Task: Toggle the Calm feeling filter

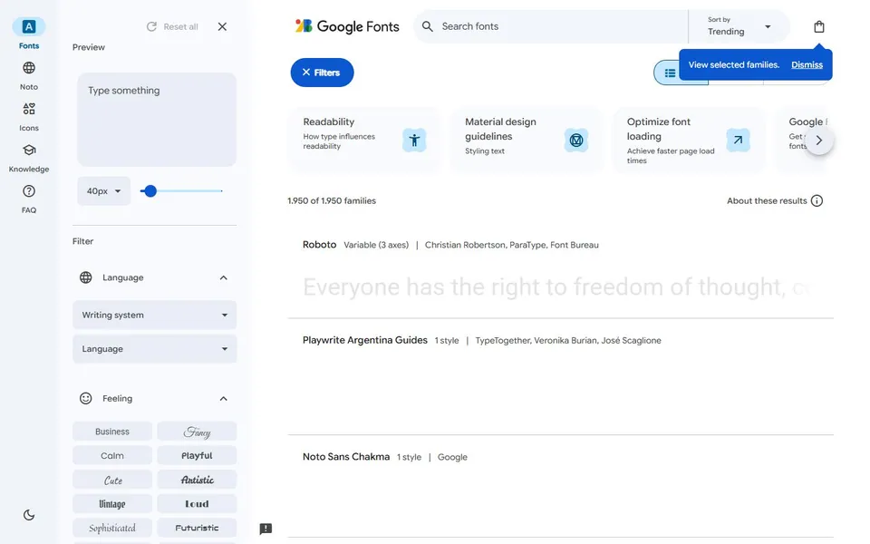Action: (x=112, y=456)
